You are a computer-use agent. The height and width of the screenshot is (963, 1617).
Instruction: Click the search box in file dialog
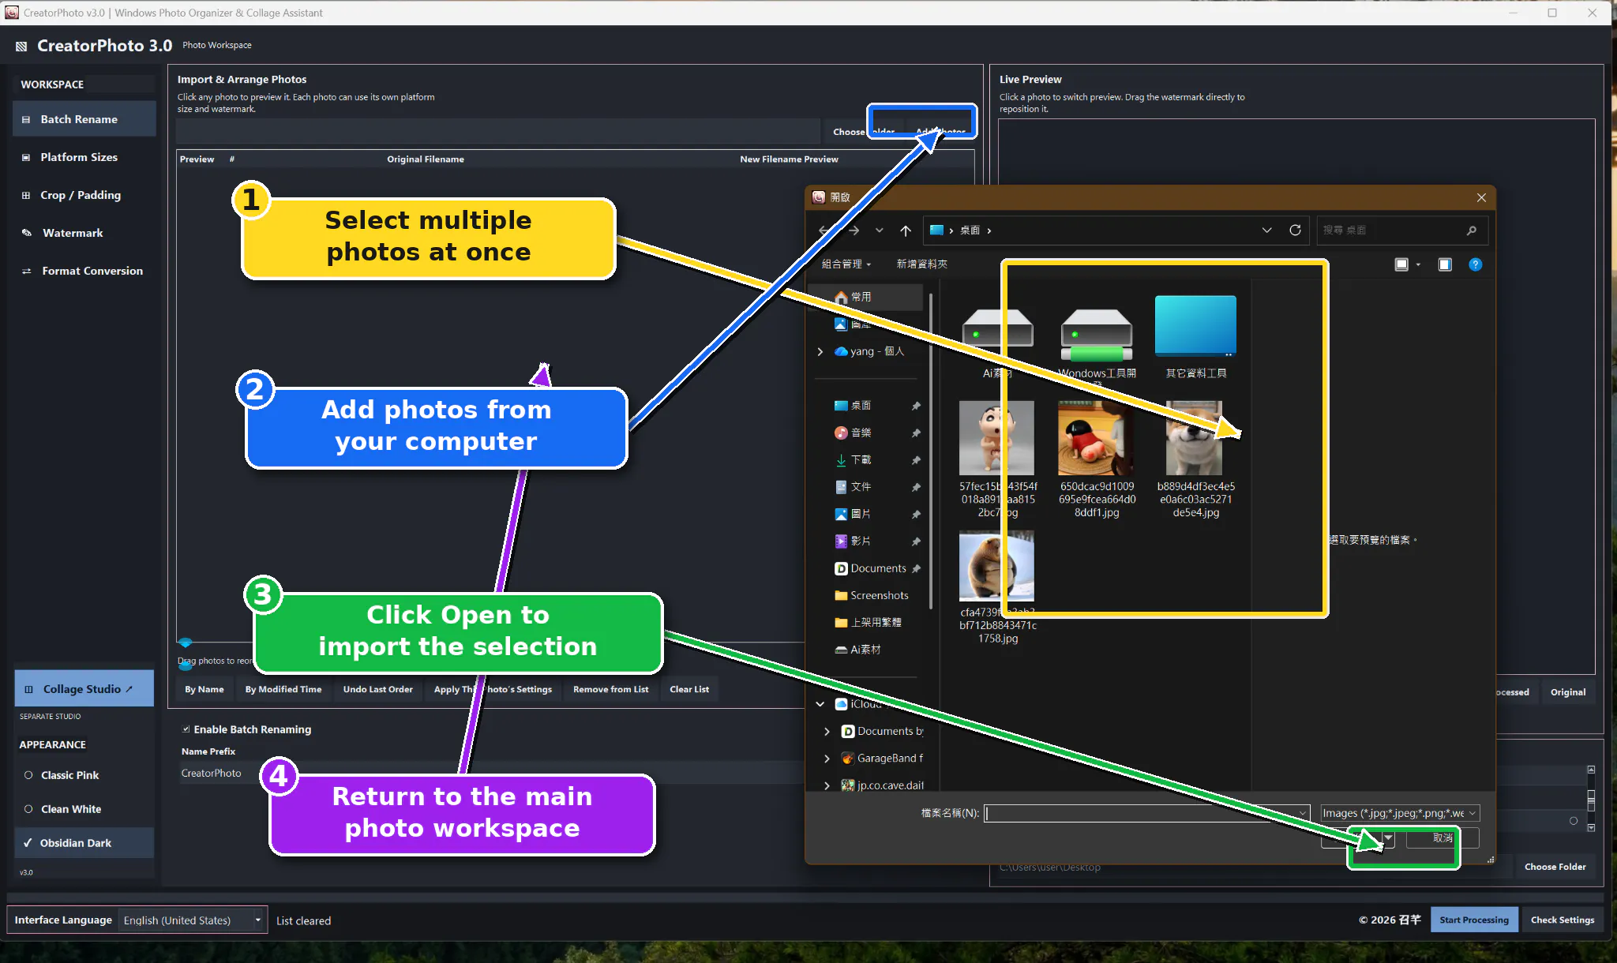pyautogui.click(x=1401, y=230)
